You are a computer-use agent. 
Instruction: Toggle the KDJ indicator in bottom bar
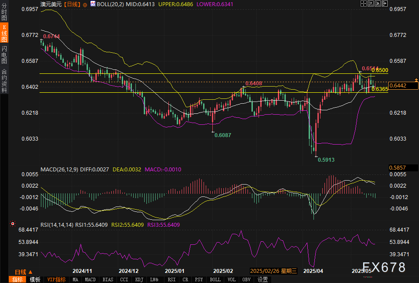coord(139,279)
